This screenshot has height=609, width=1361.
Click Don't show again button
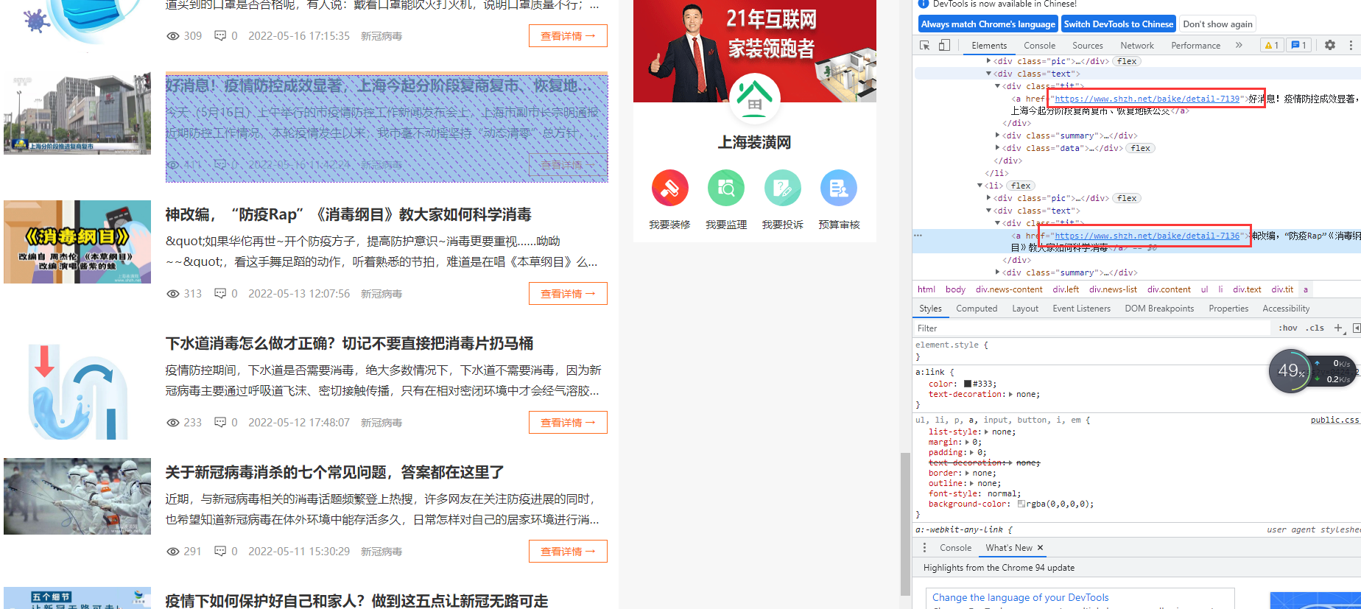[1217, 24]
